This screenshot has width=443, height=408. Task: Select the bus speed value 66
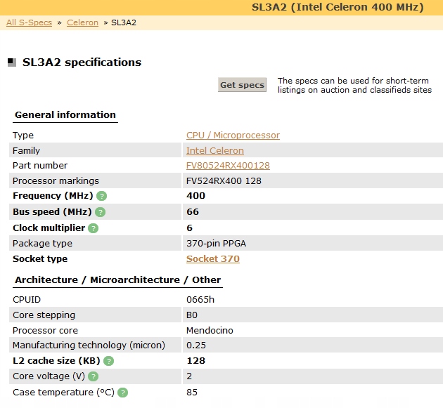(193, 212)
